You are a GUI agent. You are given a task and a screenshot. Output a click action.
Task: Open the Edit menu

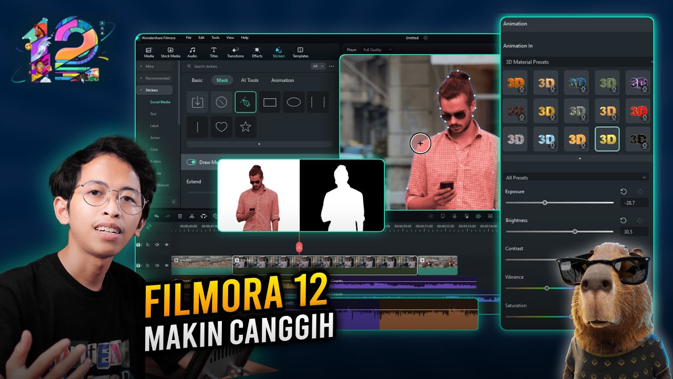(x=201, y=38)
